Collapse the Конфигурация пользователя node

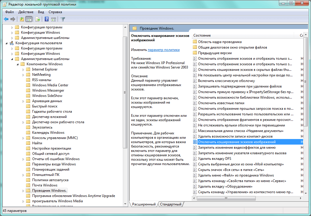pyautogui.click(x=6, y=43)
